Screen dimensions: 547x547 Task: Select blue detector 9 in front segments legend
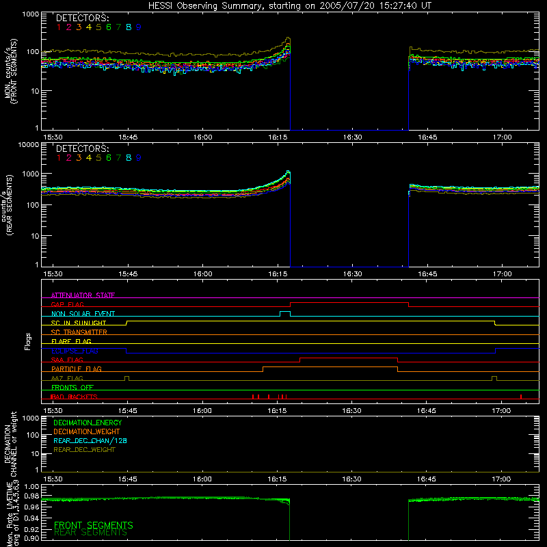click(139, 27)
